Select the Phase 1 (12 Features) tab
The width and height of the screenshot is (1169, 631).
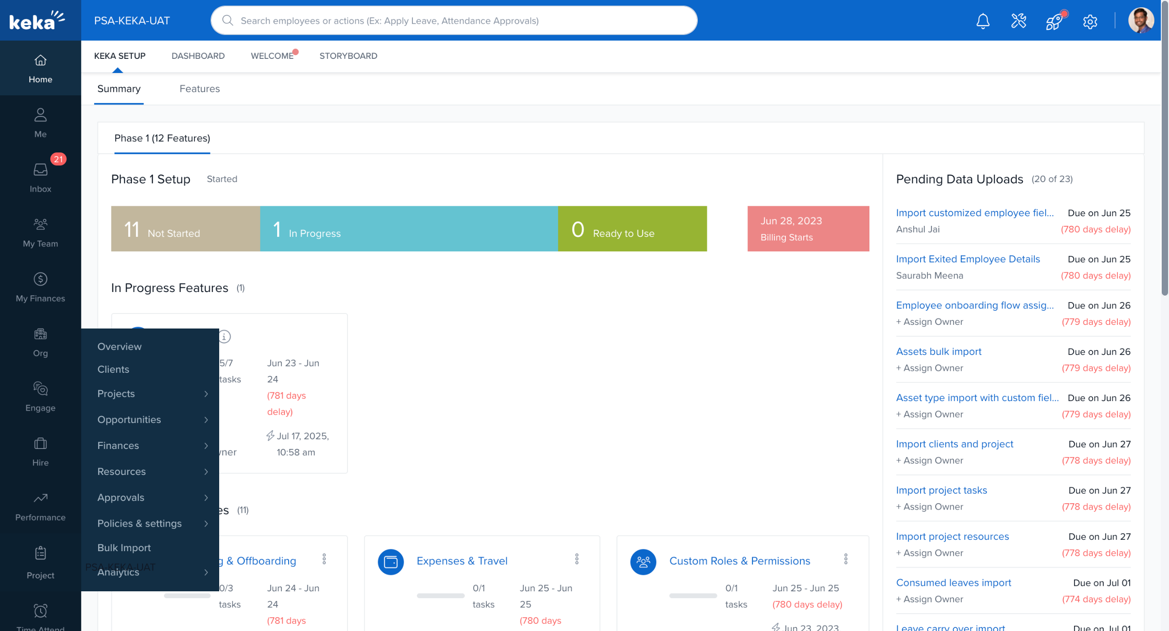[x=162, y=138]
